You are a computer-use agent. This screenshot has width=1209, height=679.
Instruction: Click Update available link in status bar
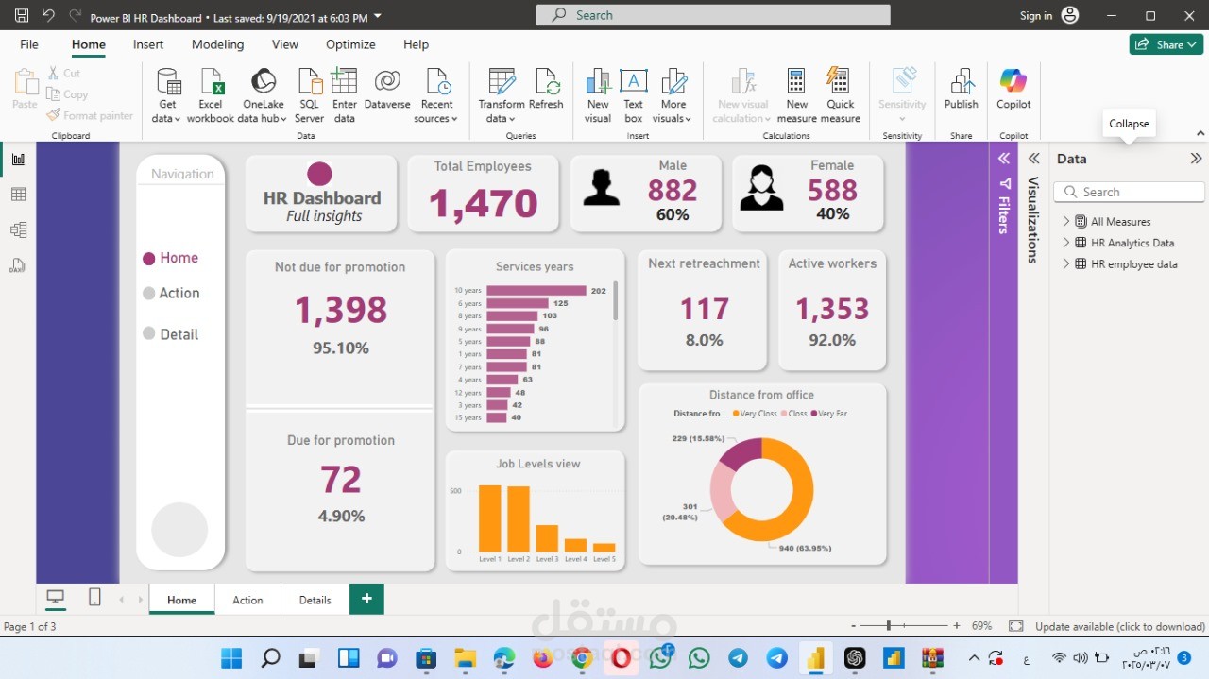click(1119, 626)
